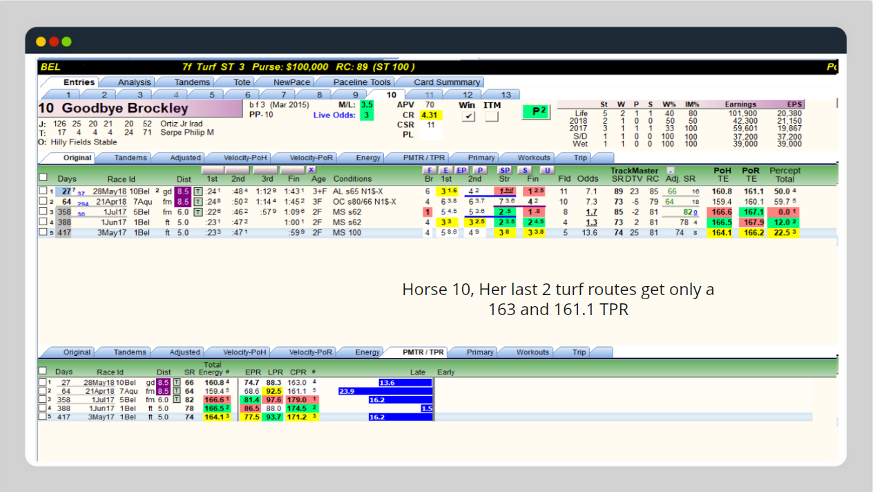Click the T turf icon in 1Jul17 row
Screen dimensions: 875x492
pyautogui.click(x=198, y=212)
